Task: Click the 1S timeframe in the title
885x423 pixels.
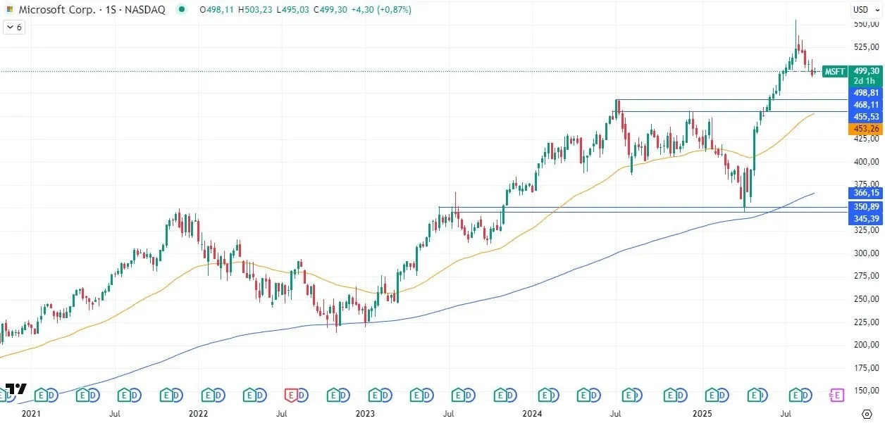Action: pos(111,10)
